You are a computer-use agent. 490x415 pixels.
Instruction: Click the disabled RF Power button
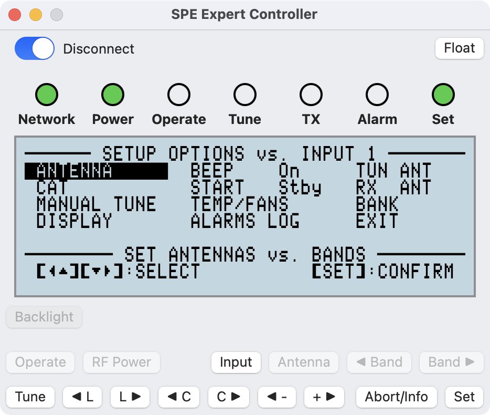122,362
